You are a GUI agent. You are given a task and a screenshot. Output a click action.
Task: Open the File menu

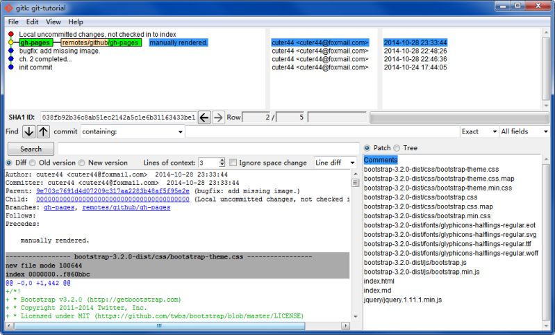(13, 22)
